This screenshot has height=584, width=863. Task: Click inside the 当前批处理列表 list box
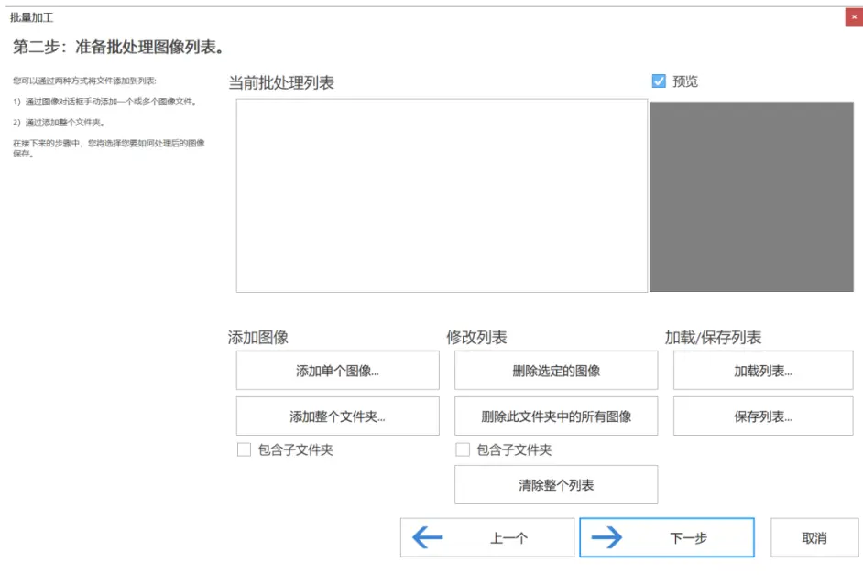tap(442, 196)
